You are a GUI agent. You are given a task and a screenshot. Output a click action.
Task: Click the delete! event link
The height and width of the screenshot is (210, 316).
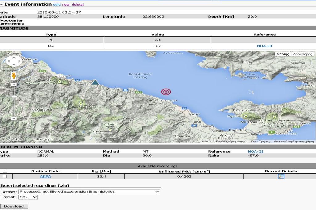point(78,4)
